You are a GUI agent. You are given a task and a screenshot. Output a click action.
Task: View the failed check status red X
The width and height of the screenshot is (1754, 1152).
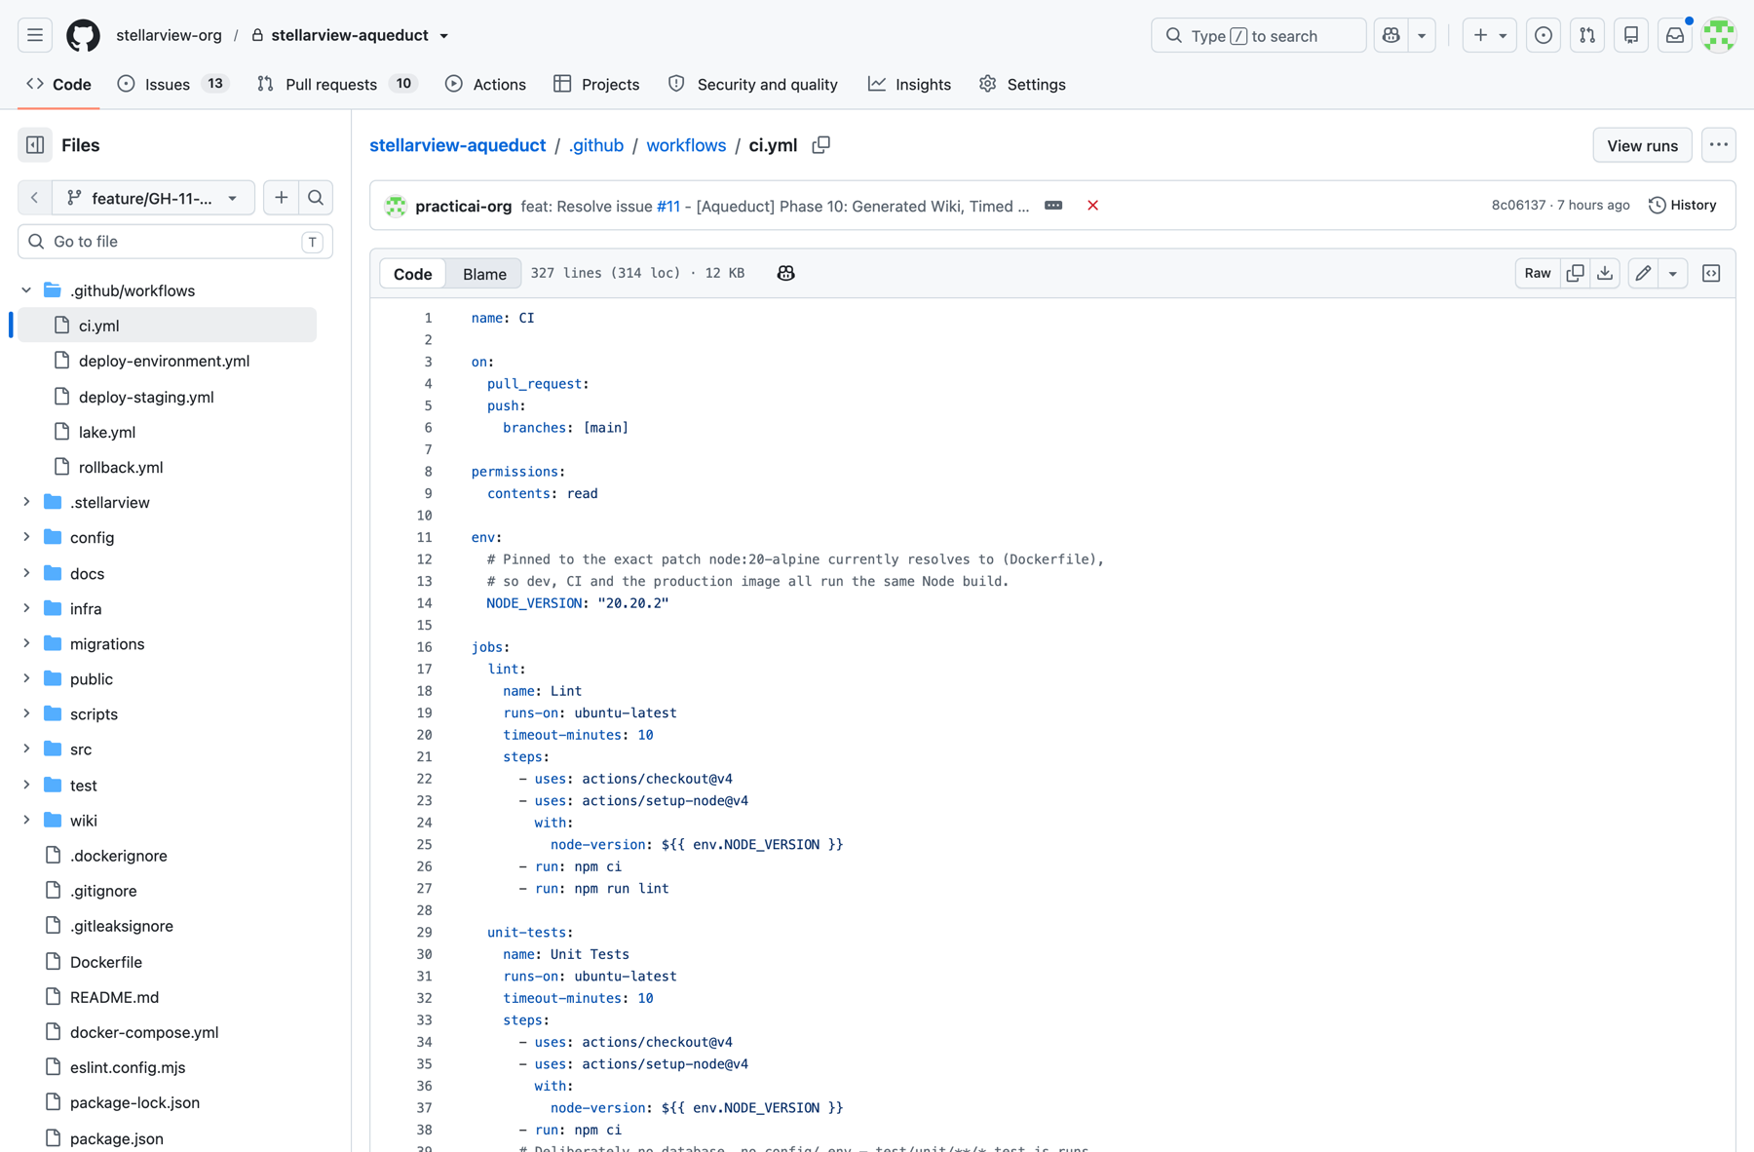1092,206
